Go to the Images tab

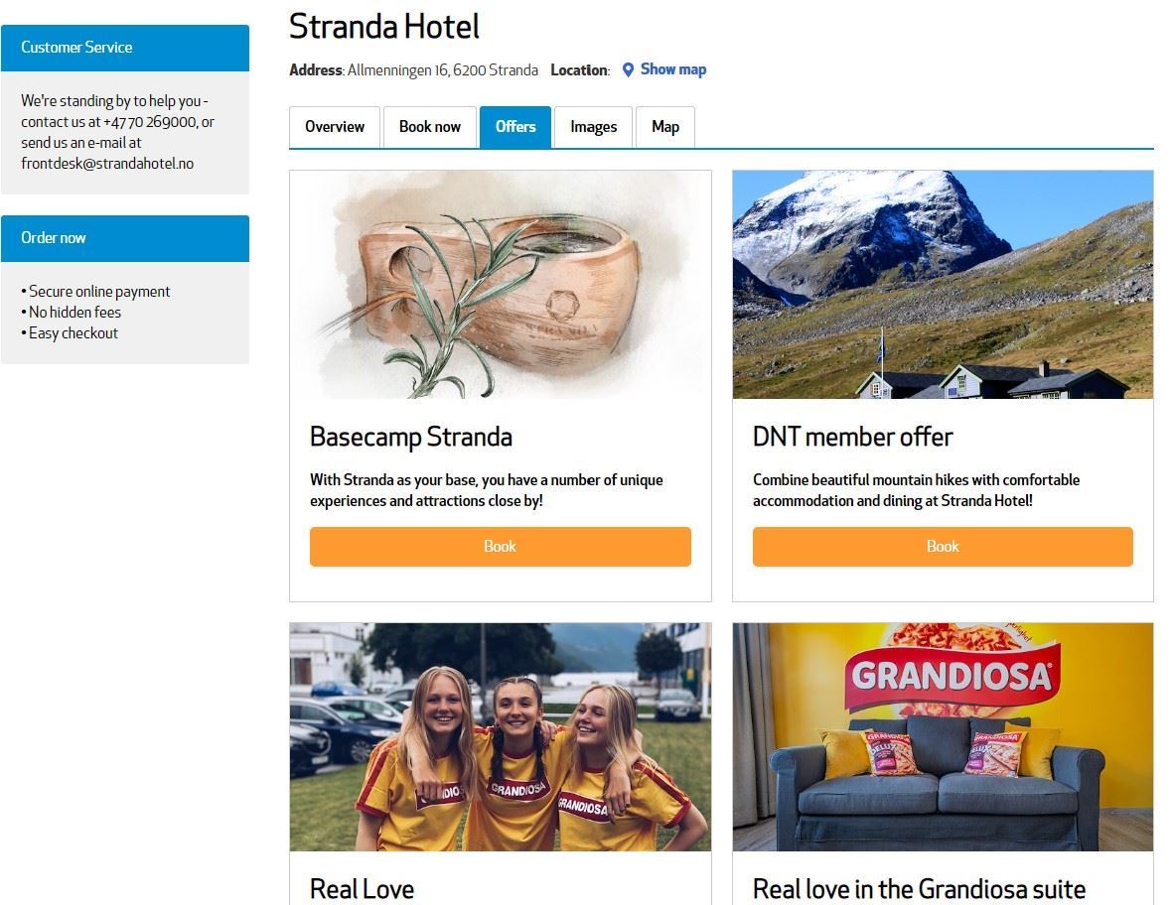tap(594, 127)
